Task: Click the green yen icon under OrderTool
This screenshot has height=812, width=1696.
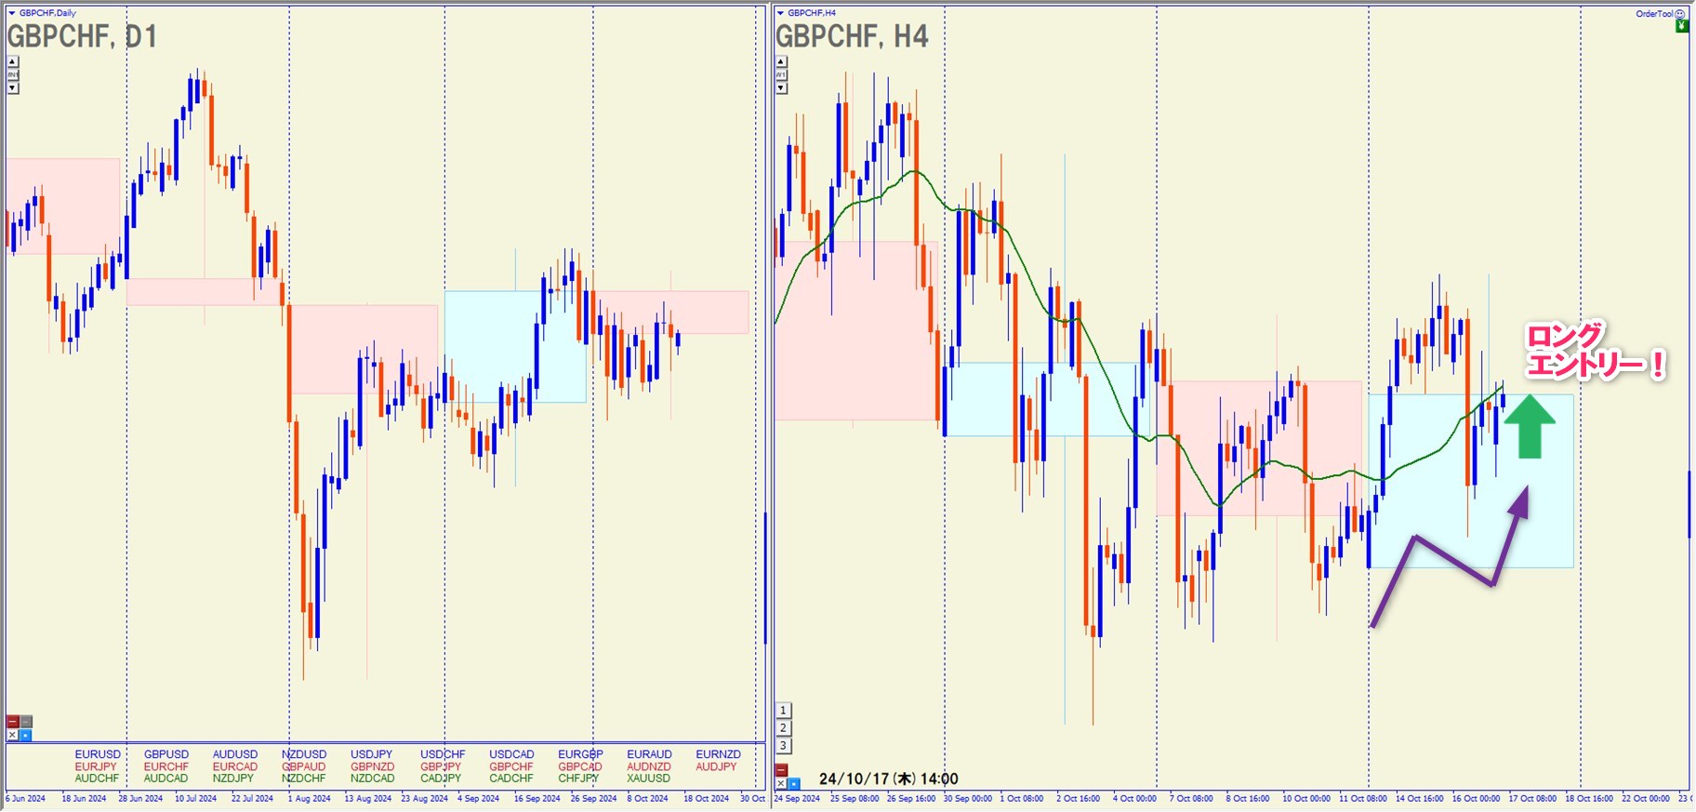Action: coord(1681,26)
